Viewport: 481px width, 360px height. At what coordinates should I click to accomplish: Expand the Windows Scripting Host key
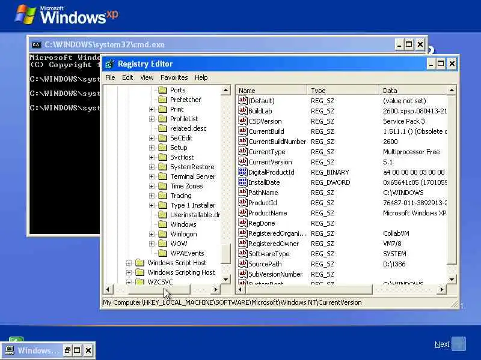pos(129,272)
